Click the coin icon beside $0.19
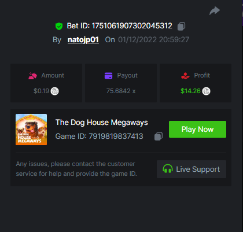 click(x=54, y=91)
